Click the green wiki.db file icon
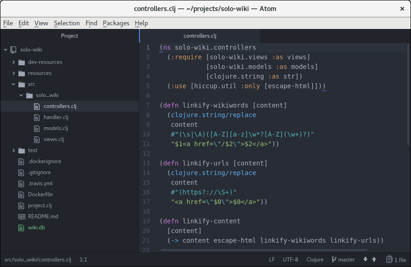 coord(21,227)
